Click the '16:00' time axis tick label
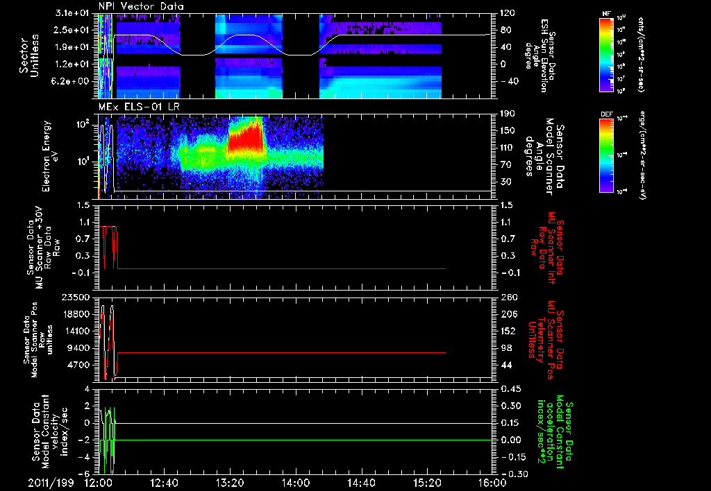 click(492, 483)
